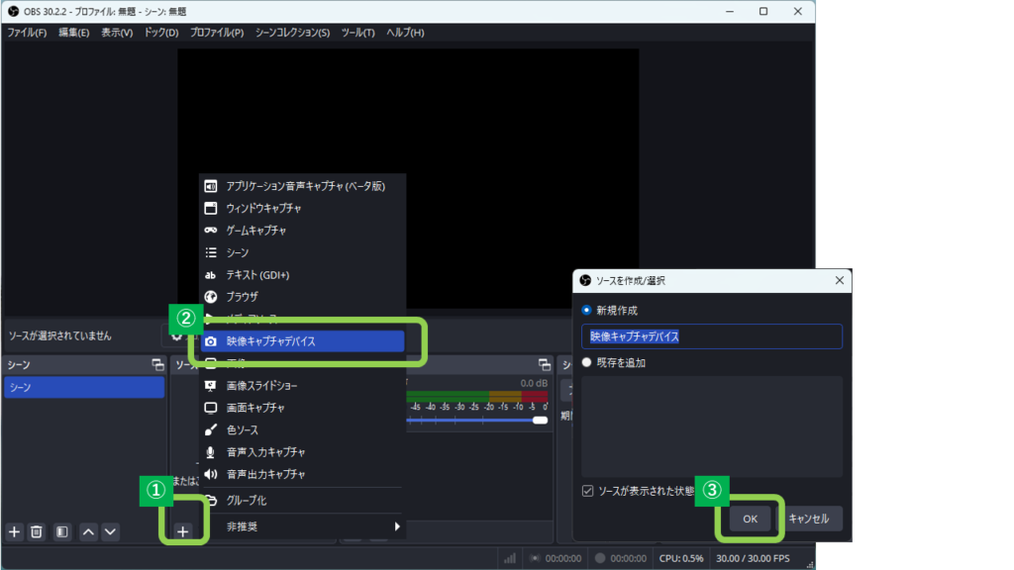Open 表示(V) menu
The image size is (1014, 570).
117,33
